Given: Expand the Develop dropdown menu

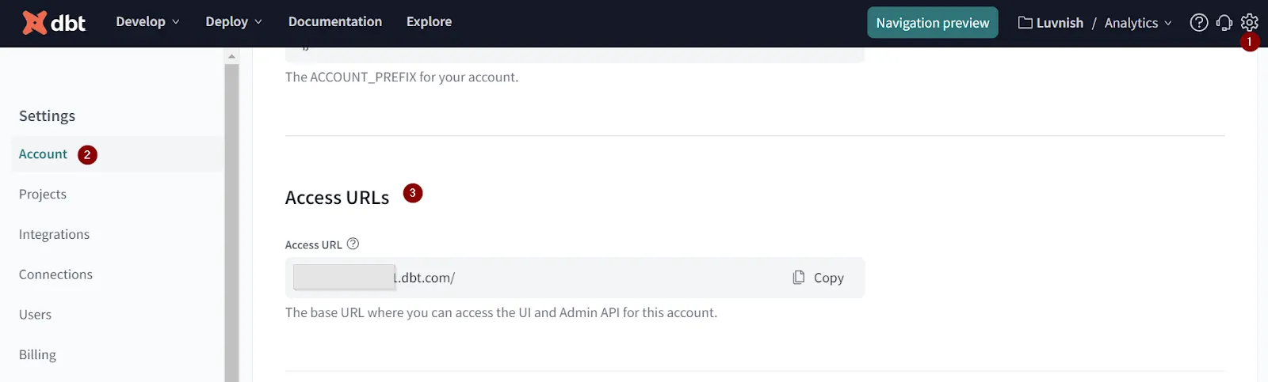Looking at the screenshot, I should [147, 22].
